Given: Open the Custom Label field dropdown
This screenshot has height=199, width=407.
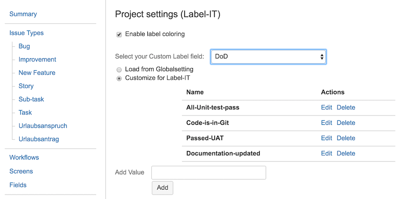Looking at the screenshot, I should [268, 57].
